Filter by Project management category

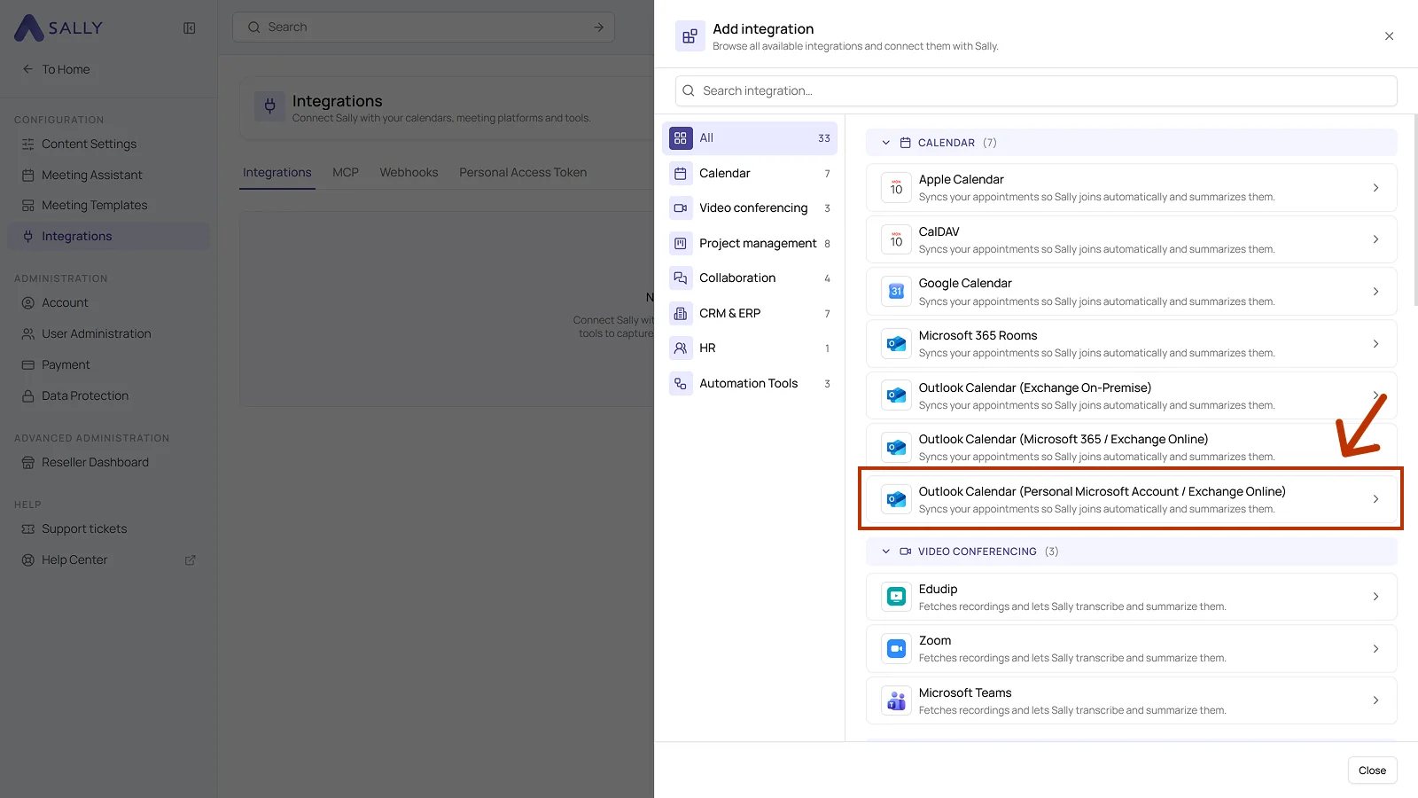(750, 244)
